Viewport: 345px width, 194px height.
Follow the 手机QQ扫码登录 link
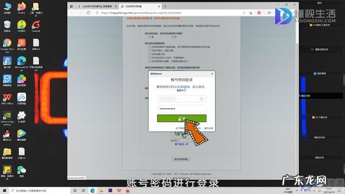pos(179,87)
